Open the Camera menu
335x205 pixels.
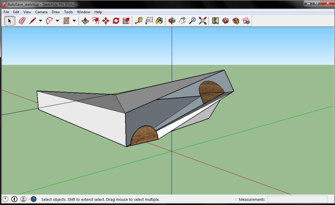(x=42, y=12)
